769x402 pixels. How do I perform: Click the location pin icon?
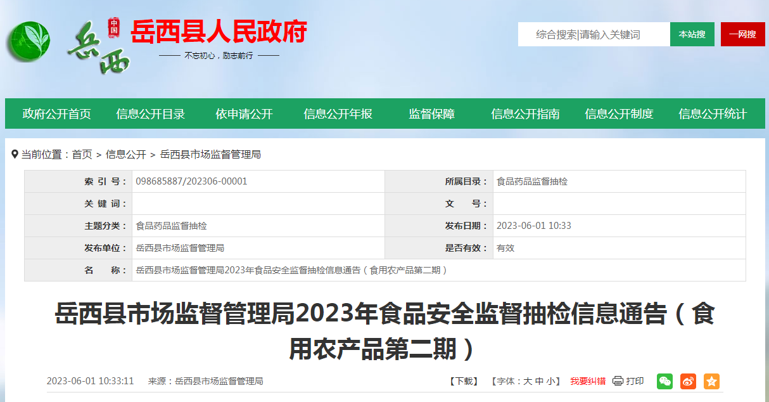click(15, 154)
